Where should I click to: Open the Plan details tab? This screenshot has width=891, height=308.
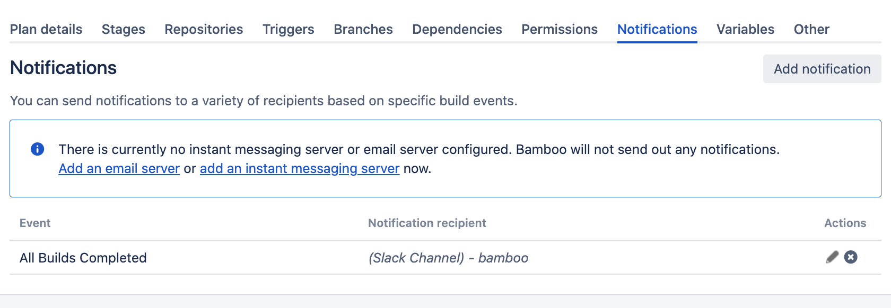click(46, 30)
